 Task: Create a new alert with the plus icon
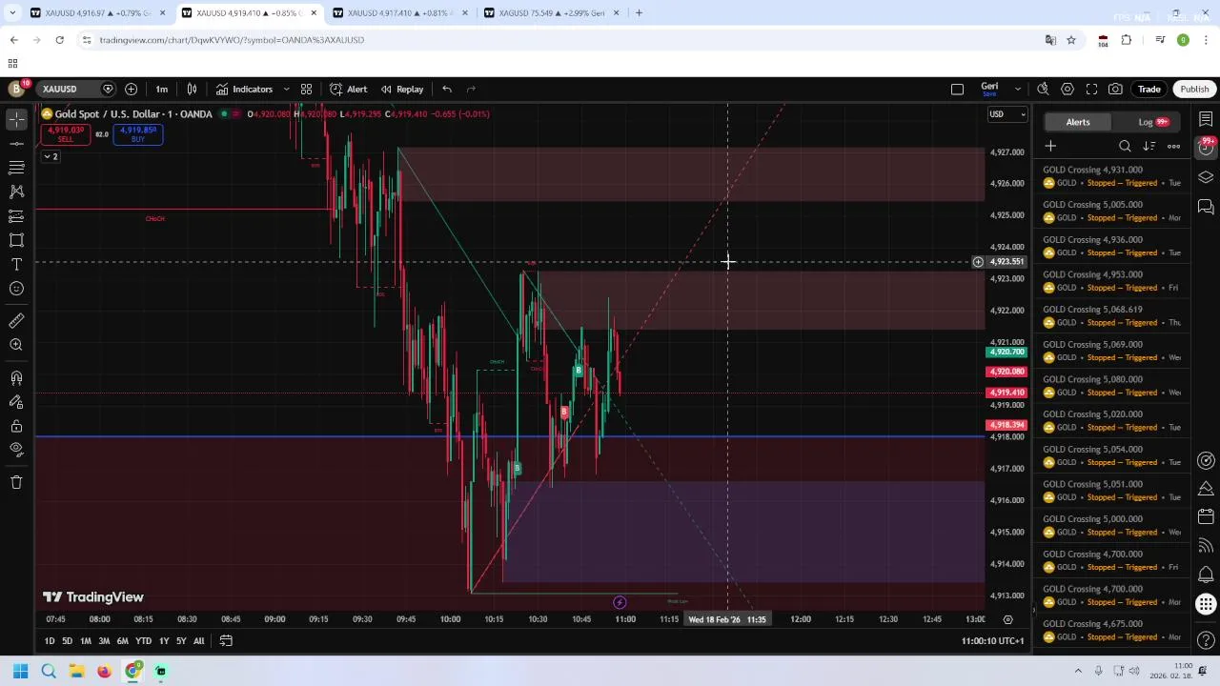1050,146
